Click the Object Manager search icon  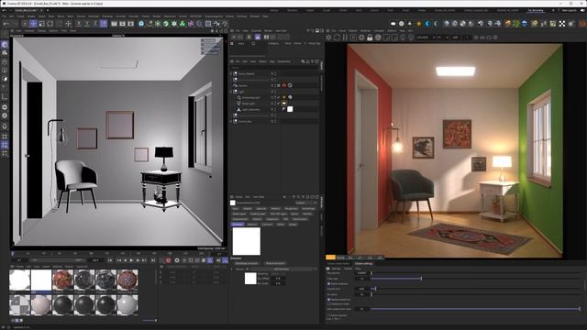pos(303,61)
